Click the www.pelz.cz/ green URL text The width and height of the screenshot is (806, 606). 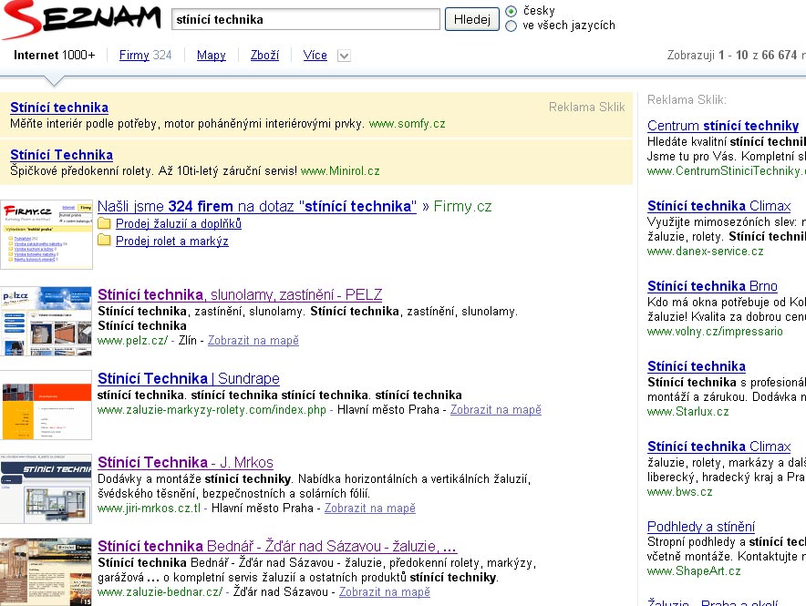tap(132, 341)
